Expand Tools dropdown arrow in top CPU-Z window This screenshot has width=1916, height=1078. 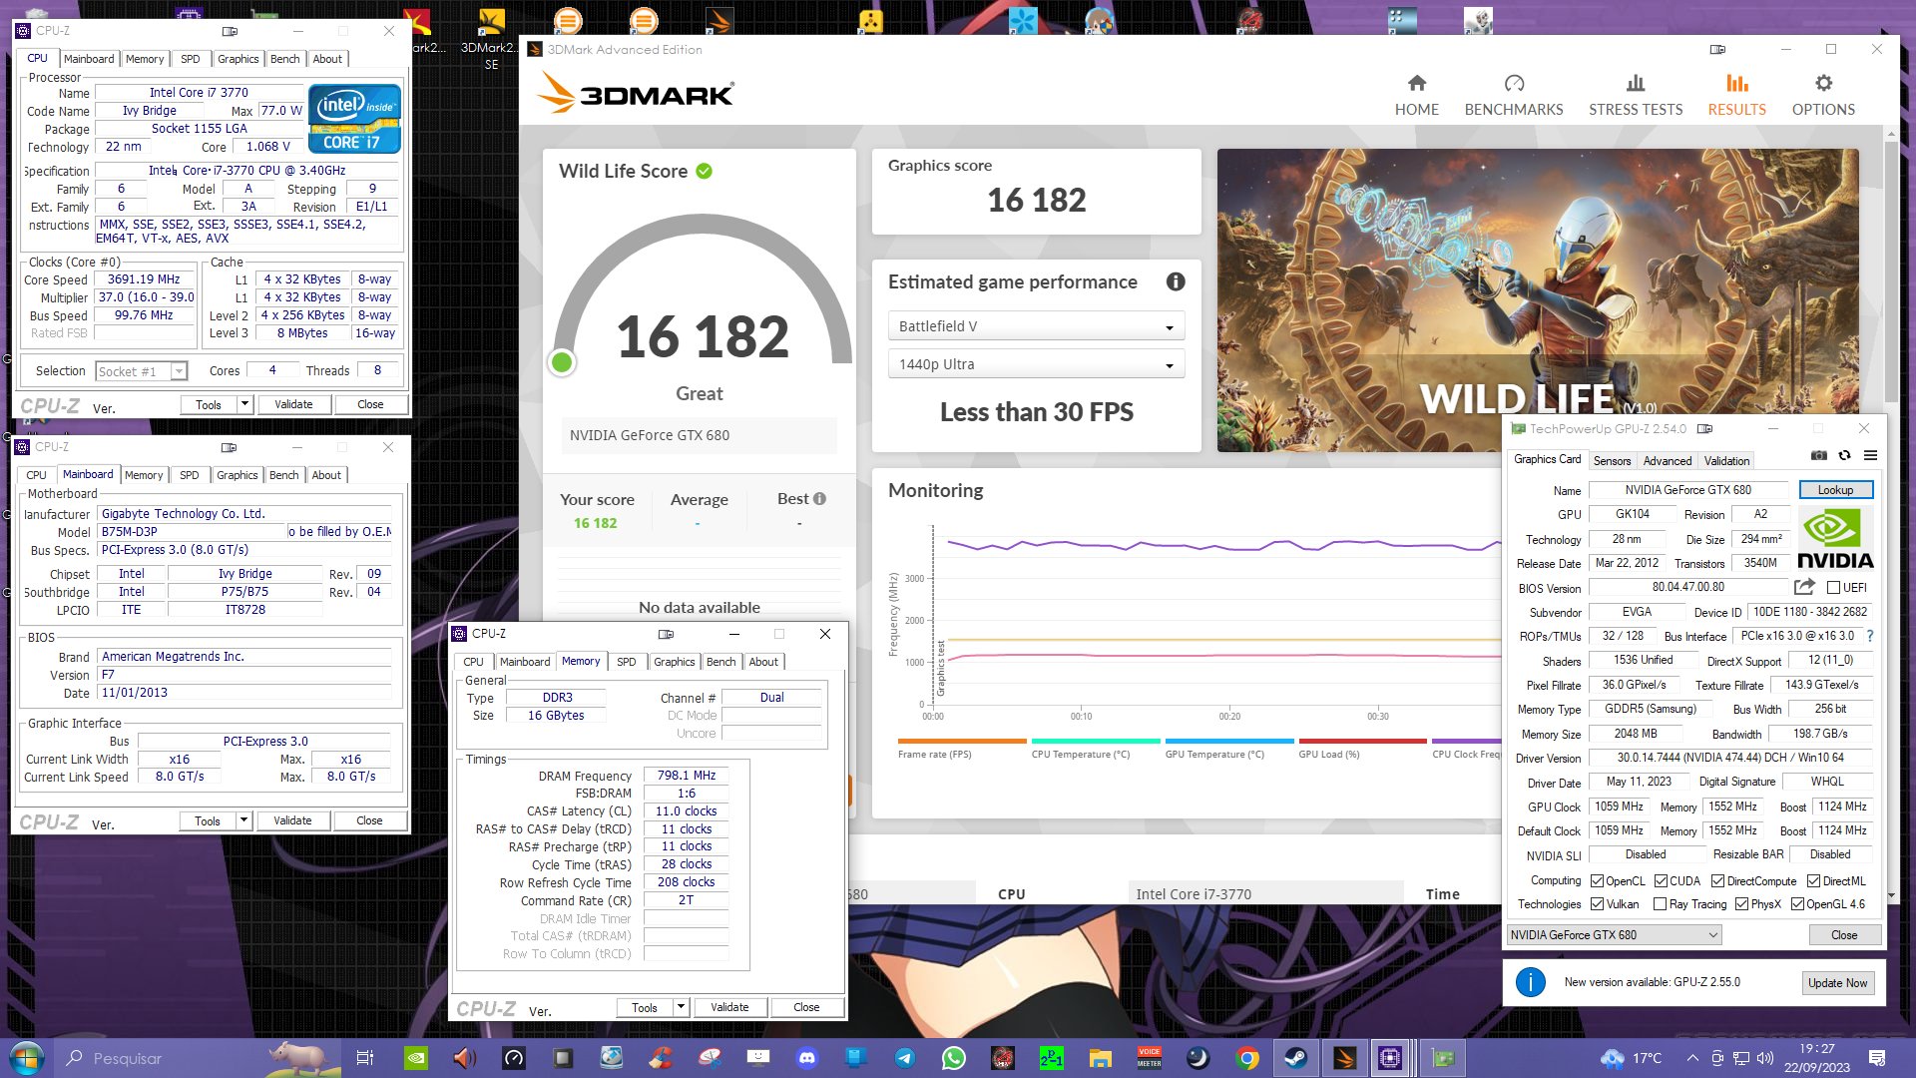(x=244, y=404)
